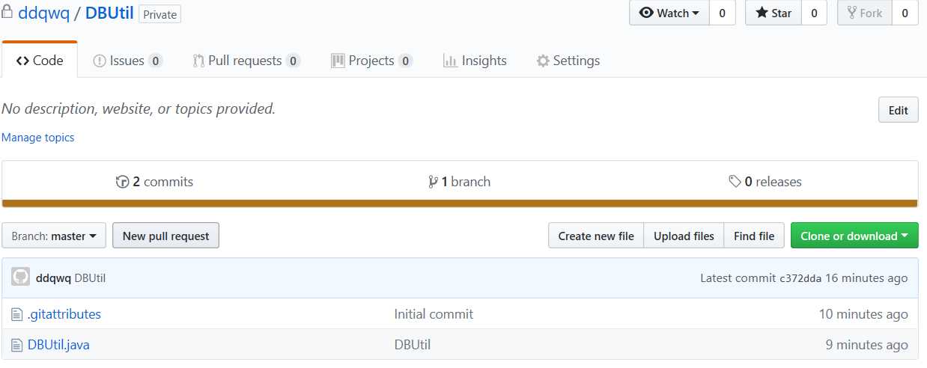Image resolution: width=927 pixels, height=368 pixels.
Task: Click the 10 minutes ago timestamp
Action: click(x=863, y=314)
